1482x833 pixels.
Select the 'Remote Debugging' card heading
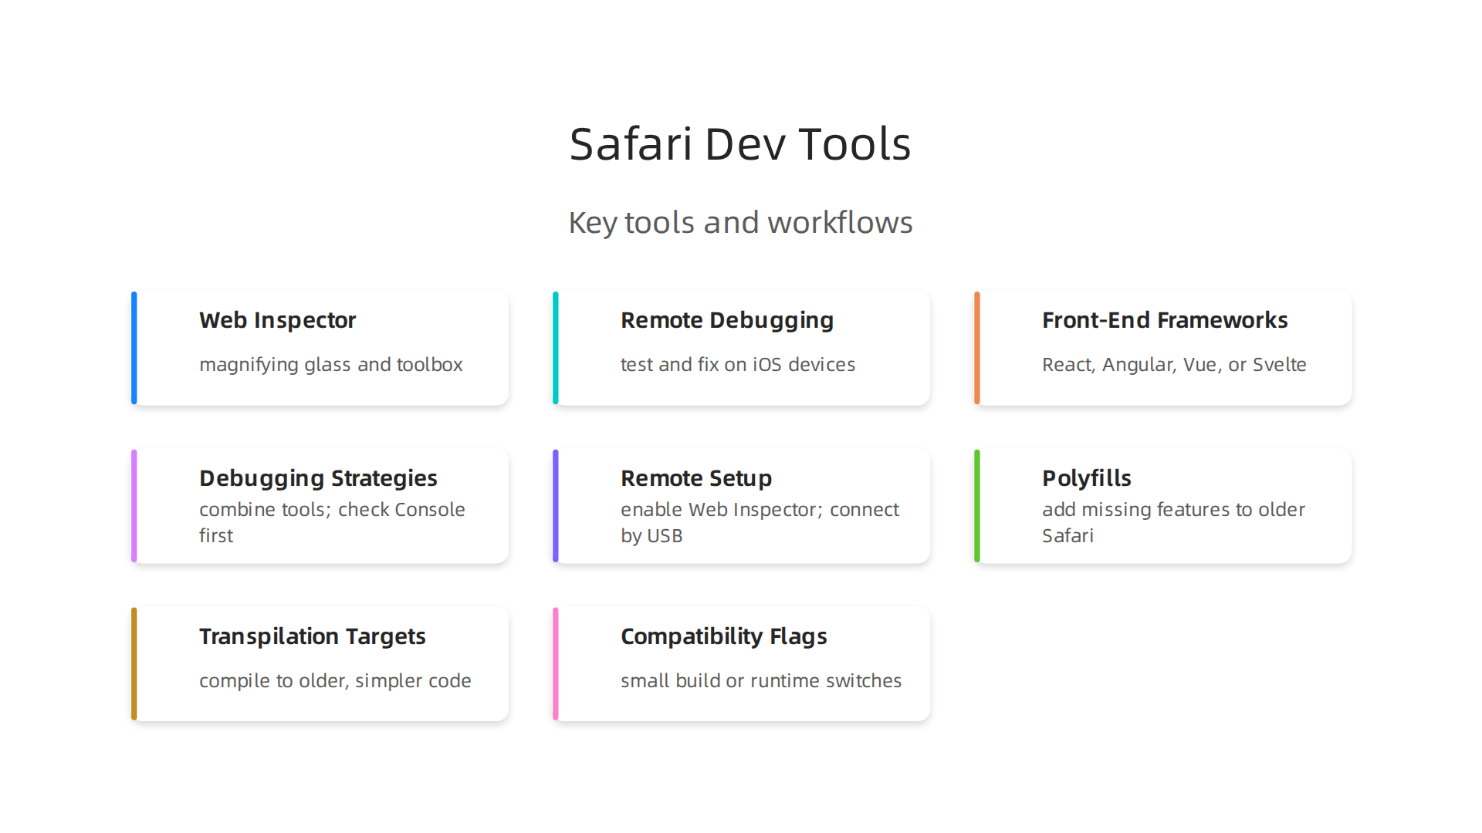pyautogui.click(x=727, y=320)
